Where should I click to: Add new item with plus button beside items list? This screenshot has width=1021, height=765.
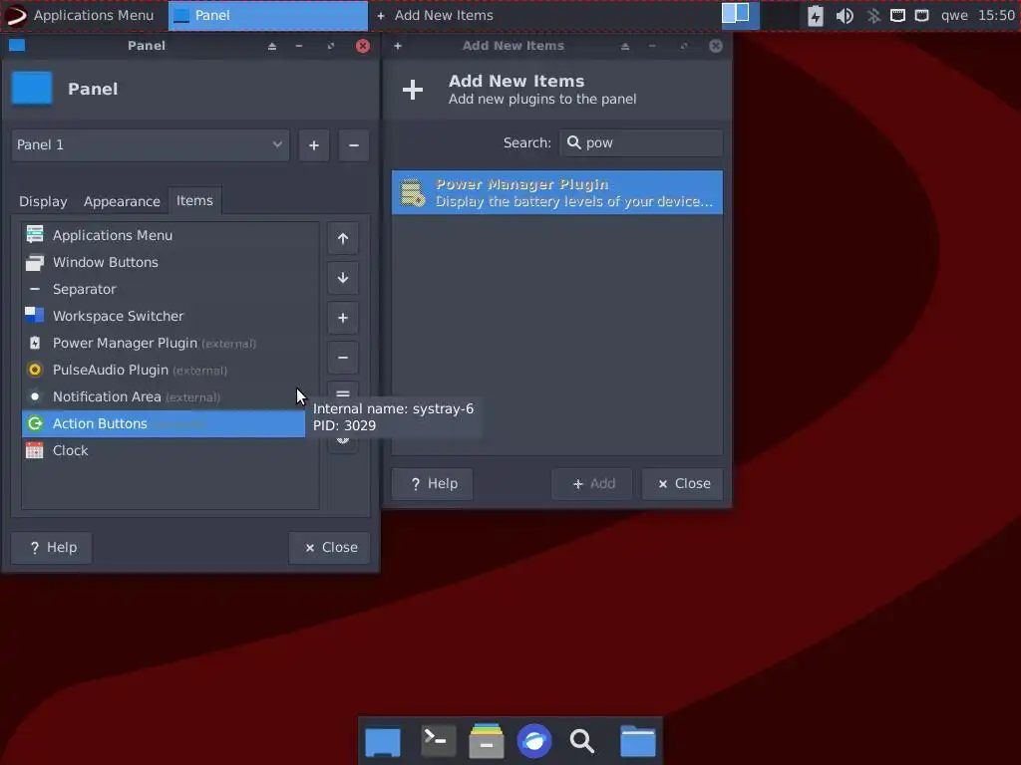(x=343, y=318)
